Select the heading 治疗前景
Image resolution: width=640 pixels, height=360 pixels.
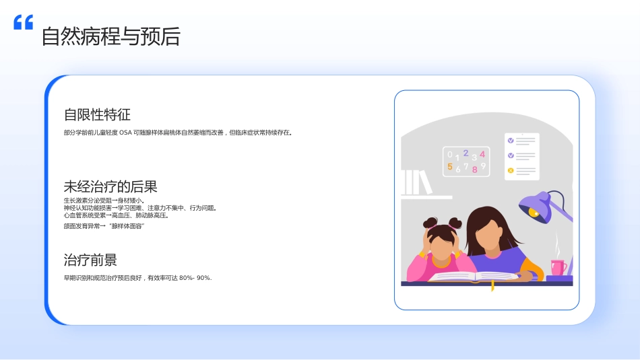90,260
